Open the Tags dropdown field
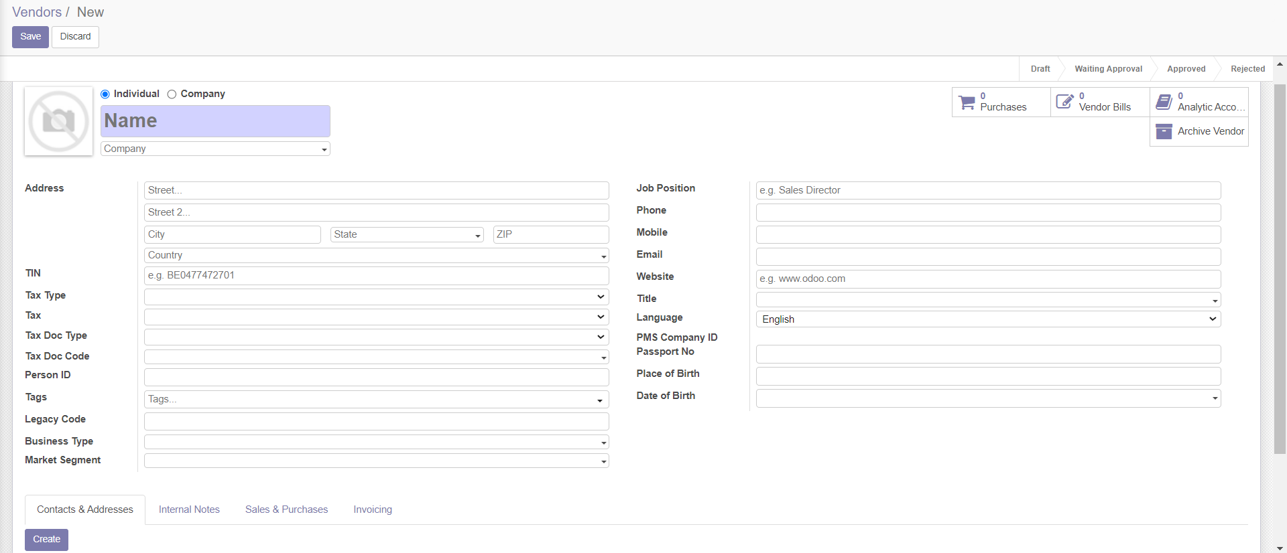 pos(376,399)
